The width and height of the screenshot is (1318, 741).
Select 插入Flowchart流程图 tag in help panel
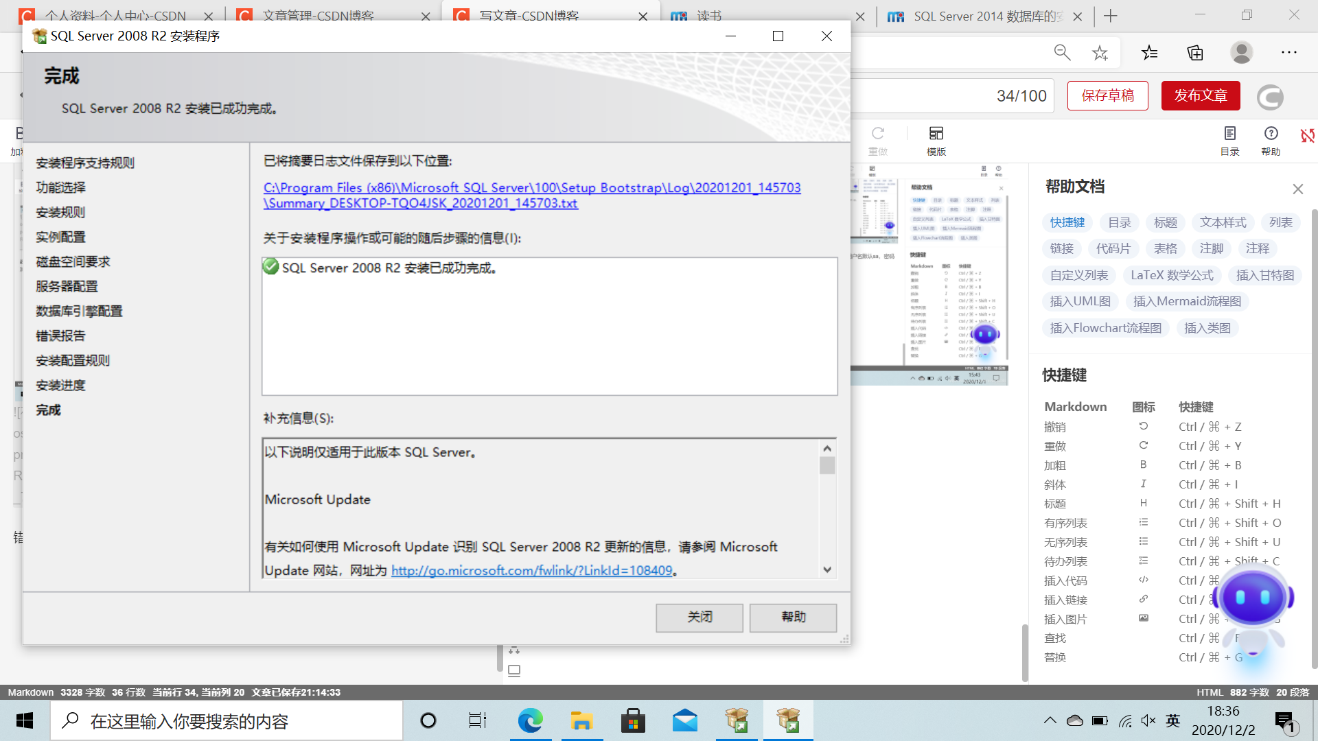(1106, 328)
